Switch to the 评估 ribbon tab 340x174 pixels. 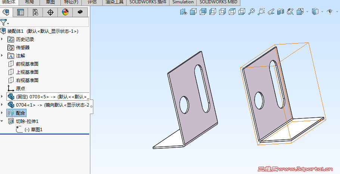point(92,2)
